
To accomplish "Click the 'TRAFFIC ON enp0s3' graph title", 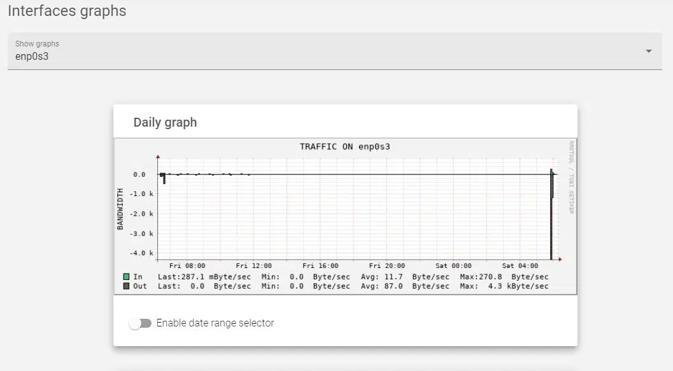I will (x=344, y=146).
